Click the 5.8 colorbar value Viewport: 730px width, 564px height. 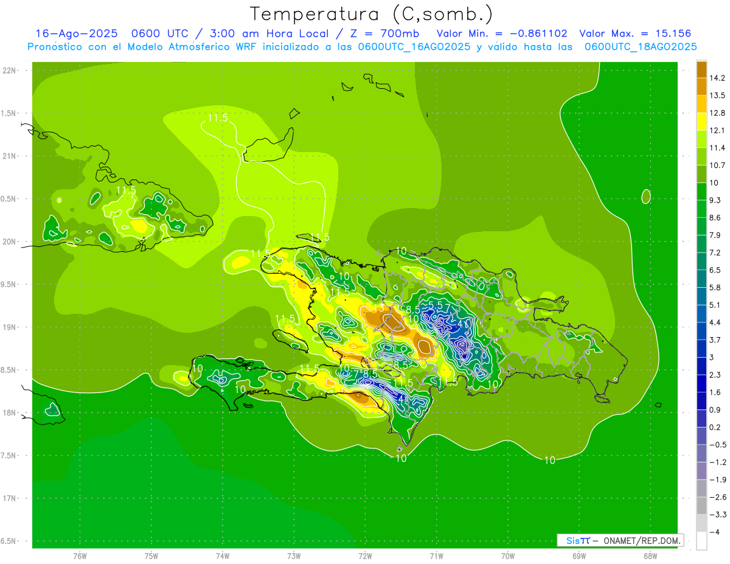tap(715, 287)
